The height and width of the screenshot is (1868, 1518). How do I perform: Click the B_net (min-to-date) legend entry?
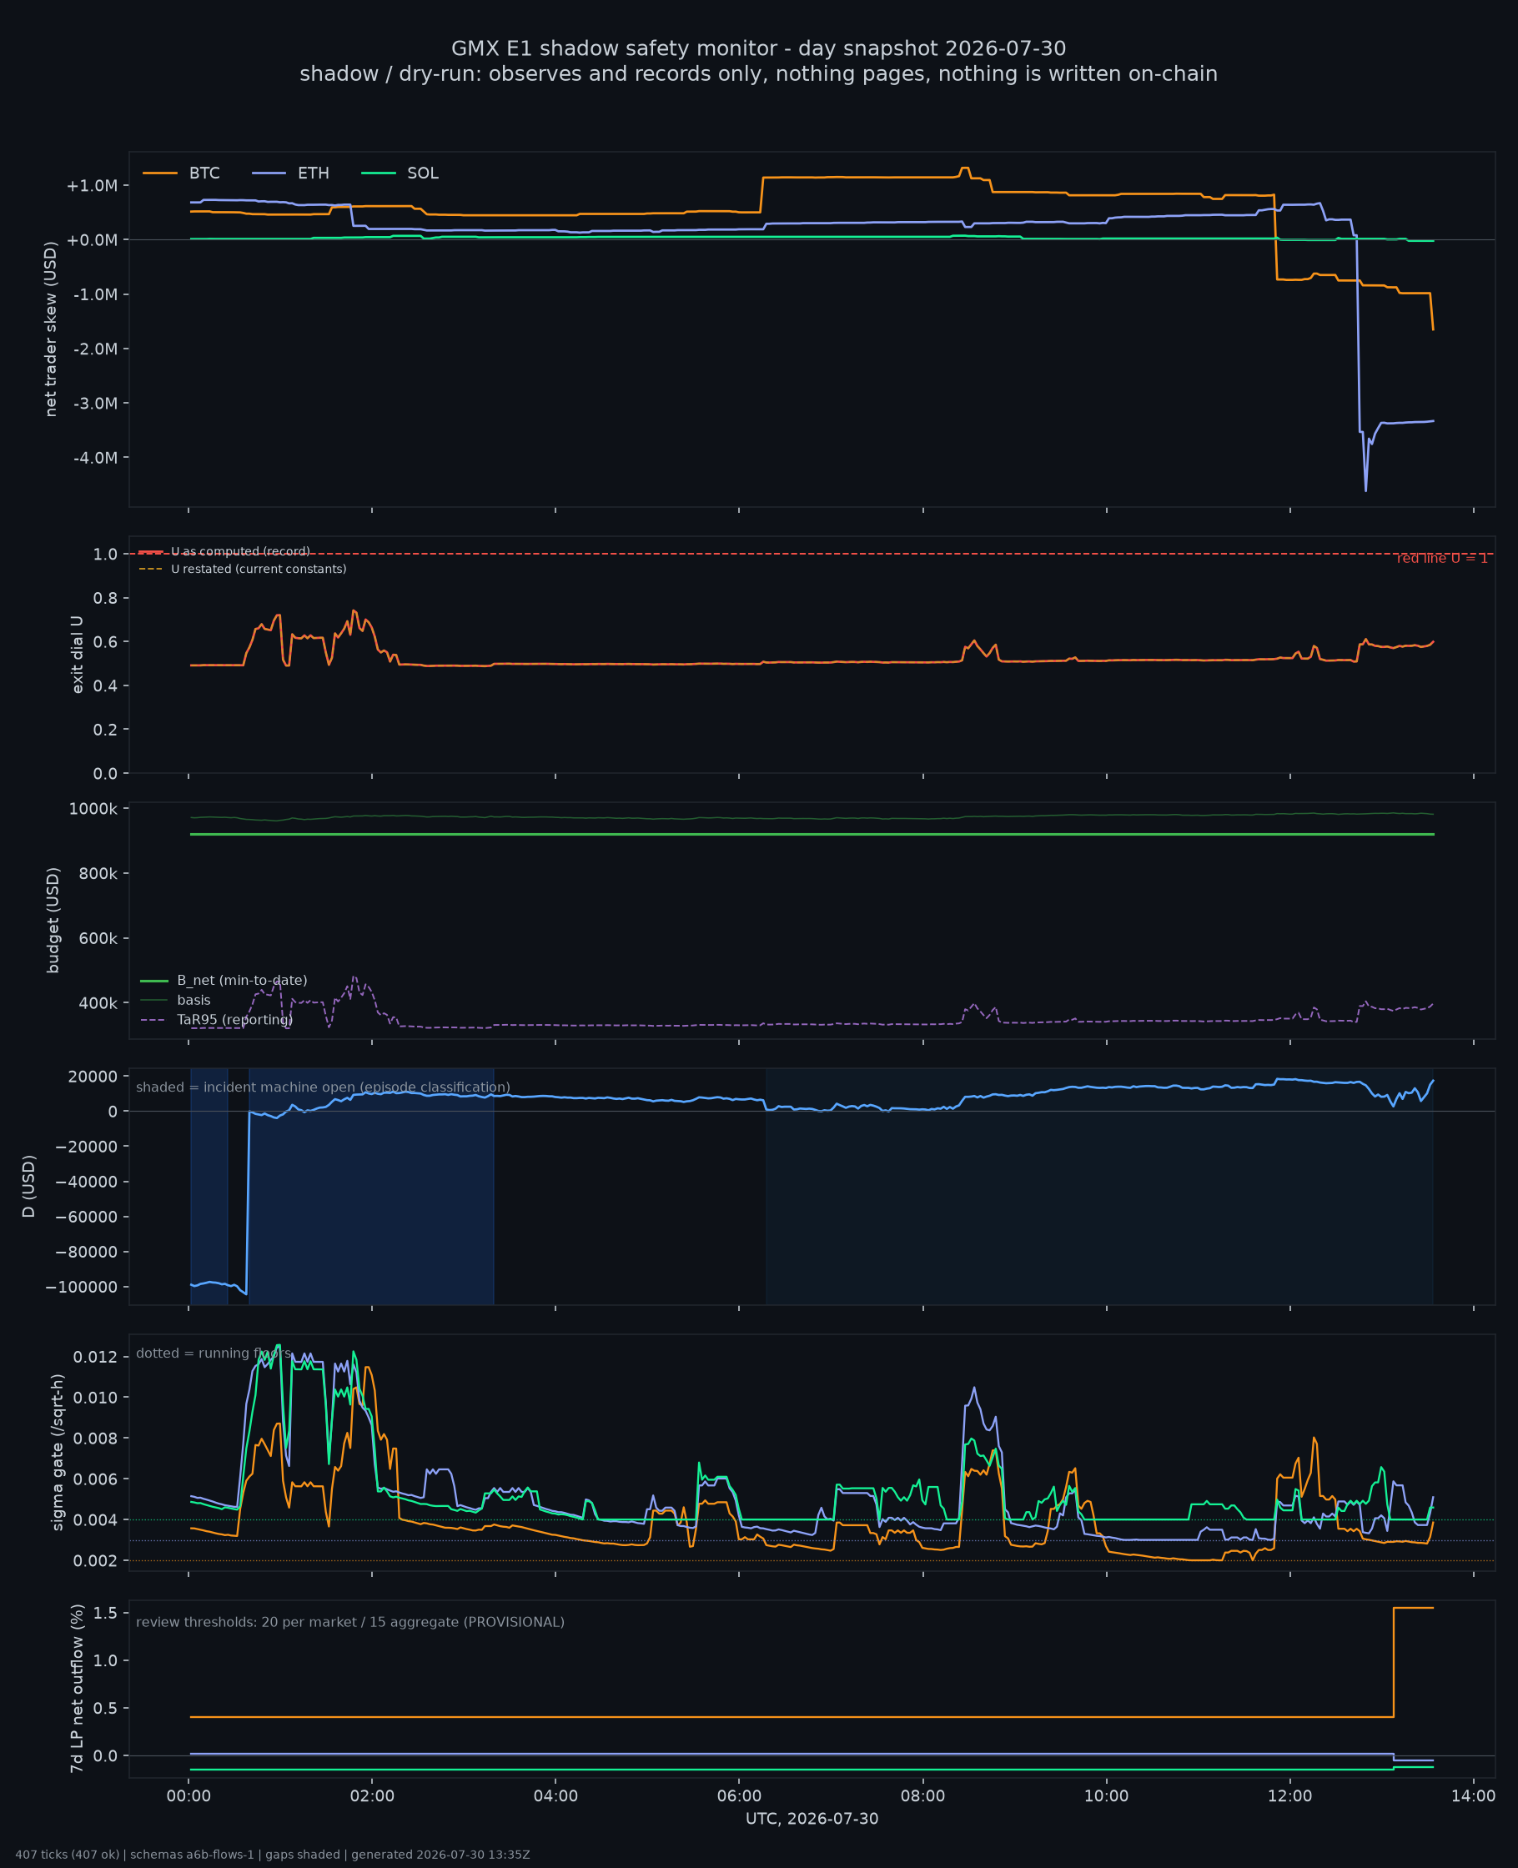tap(224, 981)
